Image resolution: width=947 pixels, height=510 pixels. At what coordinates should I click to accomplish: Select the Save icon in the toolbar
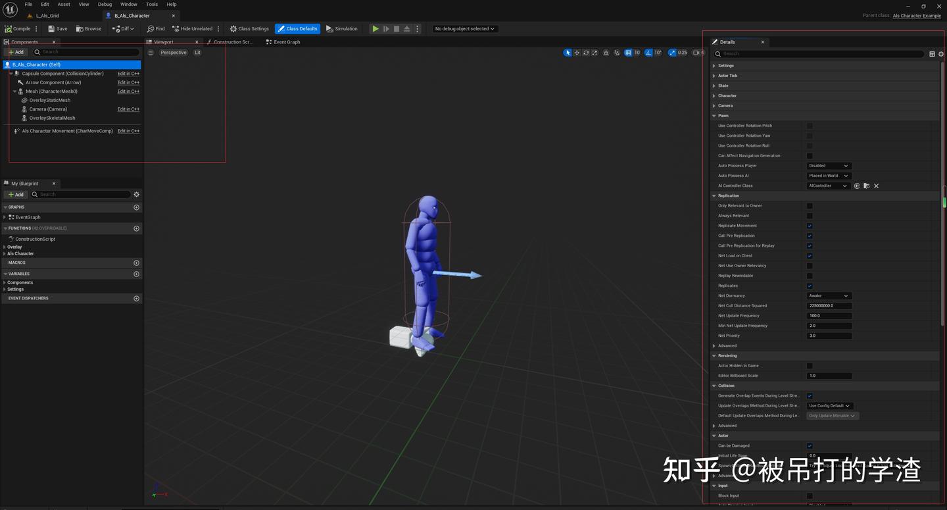(51, 28)
